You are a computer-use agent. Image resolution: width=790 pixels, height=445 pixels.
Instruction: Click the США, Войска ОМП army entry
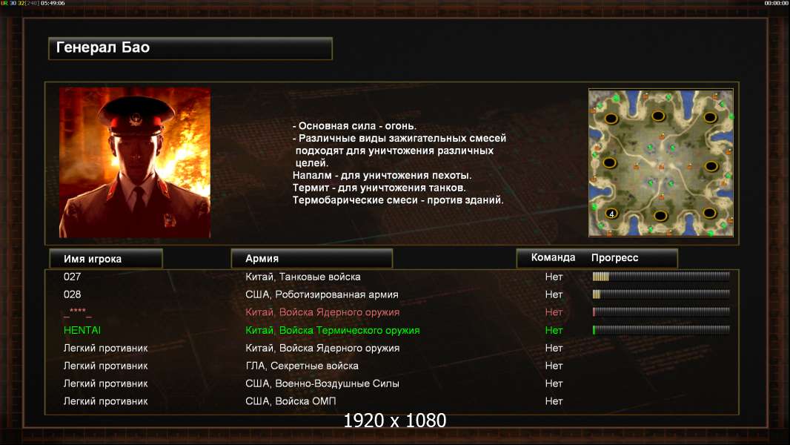tap(291, 401)
